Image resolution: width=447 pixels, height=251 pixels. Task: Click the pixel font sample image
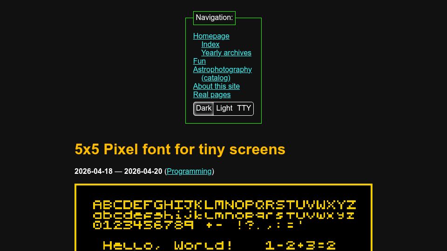[223, 218]
